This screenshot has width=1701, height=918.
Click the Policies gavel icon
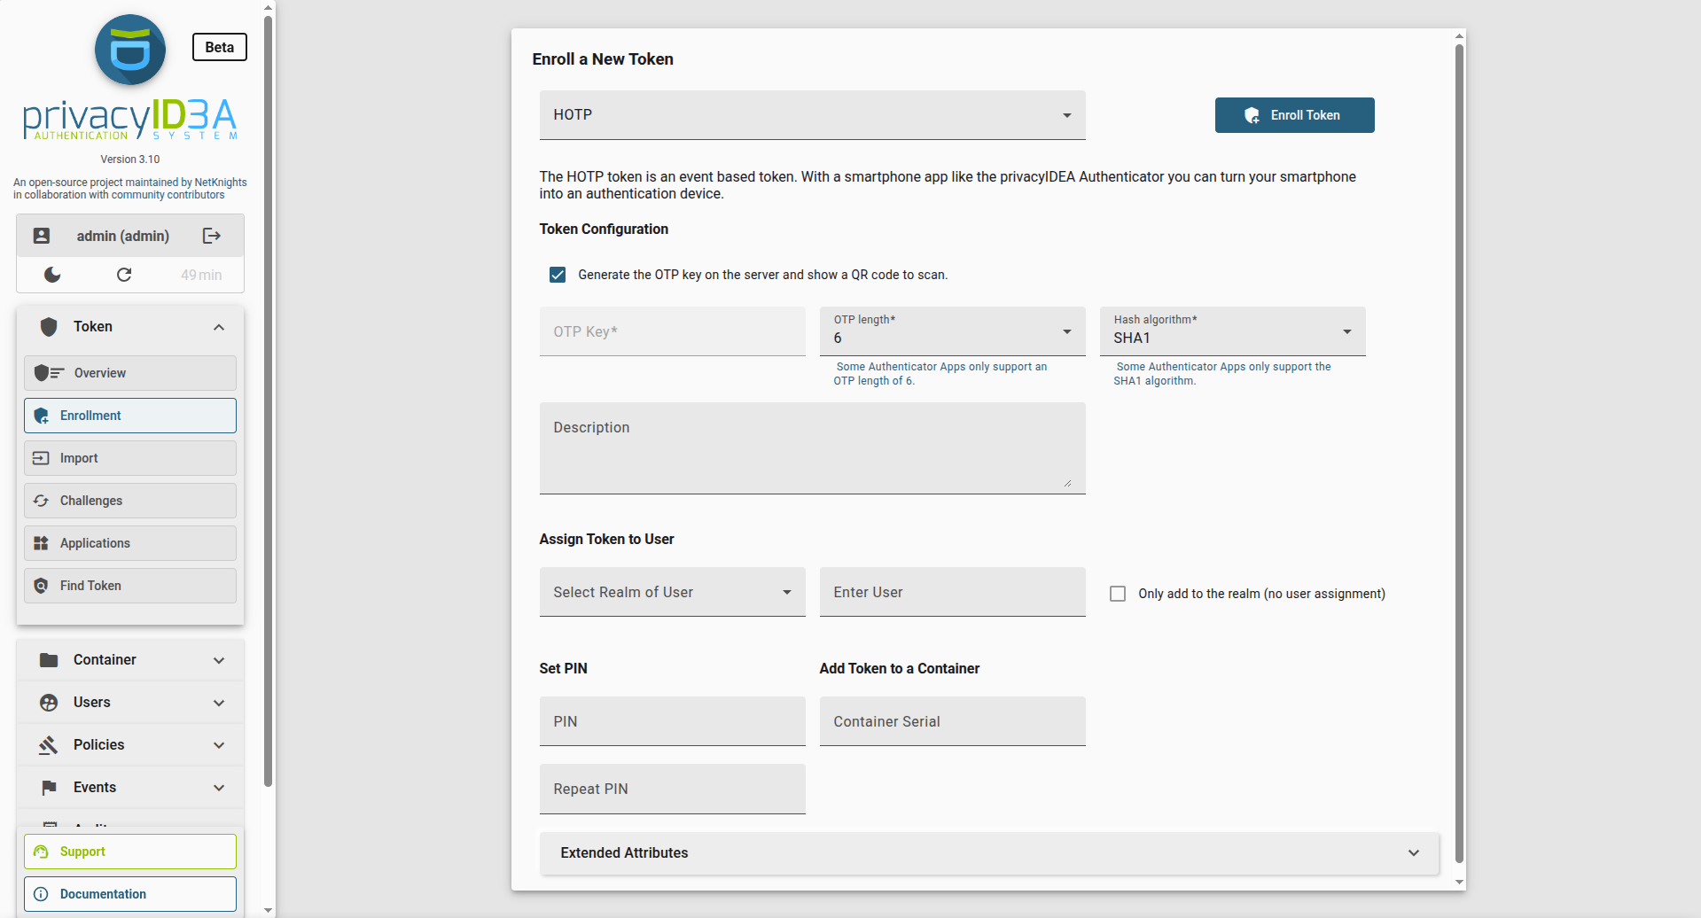point(49,745)
